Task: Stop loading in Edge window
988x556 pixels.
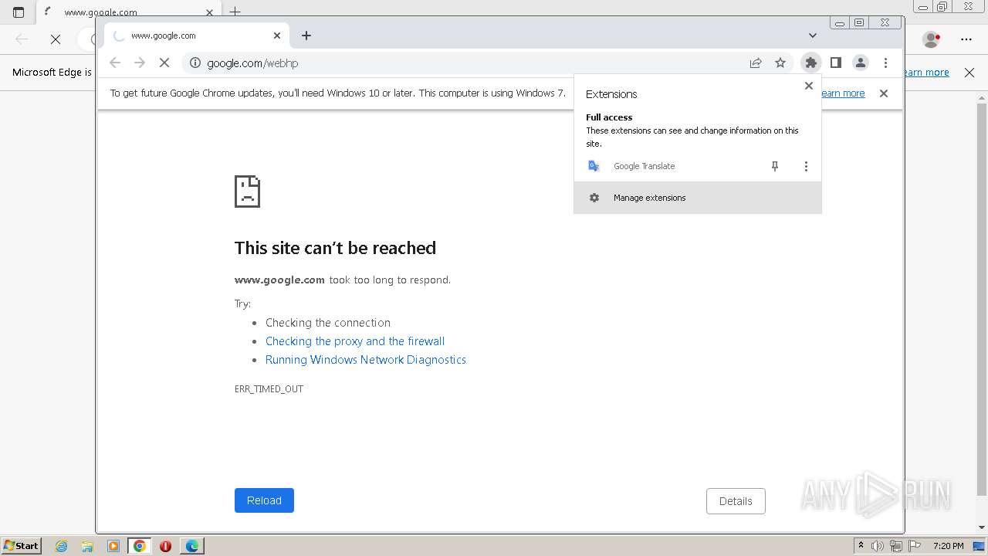Action: [56, 39]
